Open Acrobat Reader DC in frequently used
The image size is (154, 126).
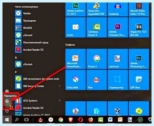[38, 50]
